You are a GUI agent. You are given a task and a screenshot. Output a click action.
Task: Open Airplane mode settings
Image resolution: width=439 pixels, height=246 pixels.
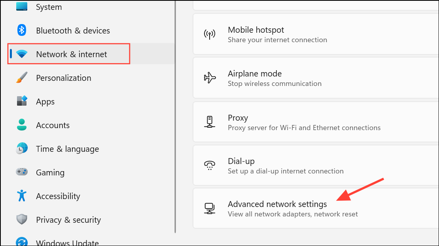[x=316, y=78]
